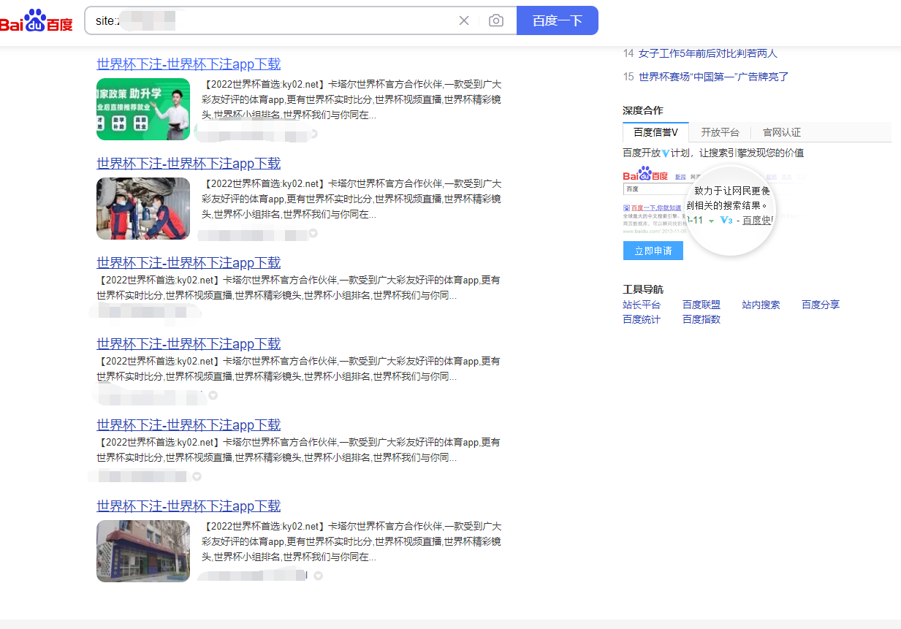Open image search via camera icon
This screenshot has height=629, width=901.
click(x=496, y=20)
